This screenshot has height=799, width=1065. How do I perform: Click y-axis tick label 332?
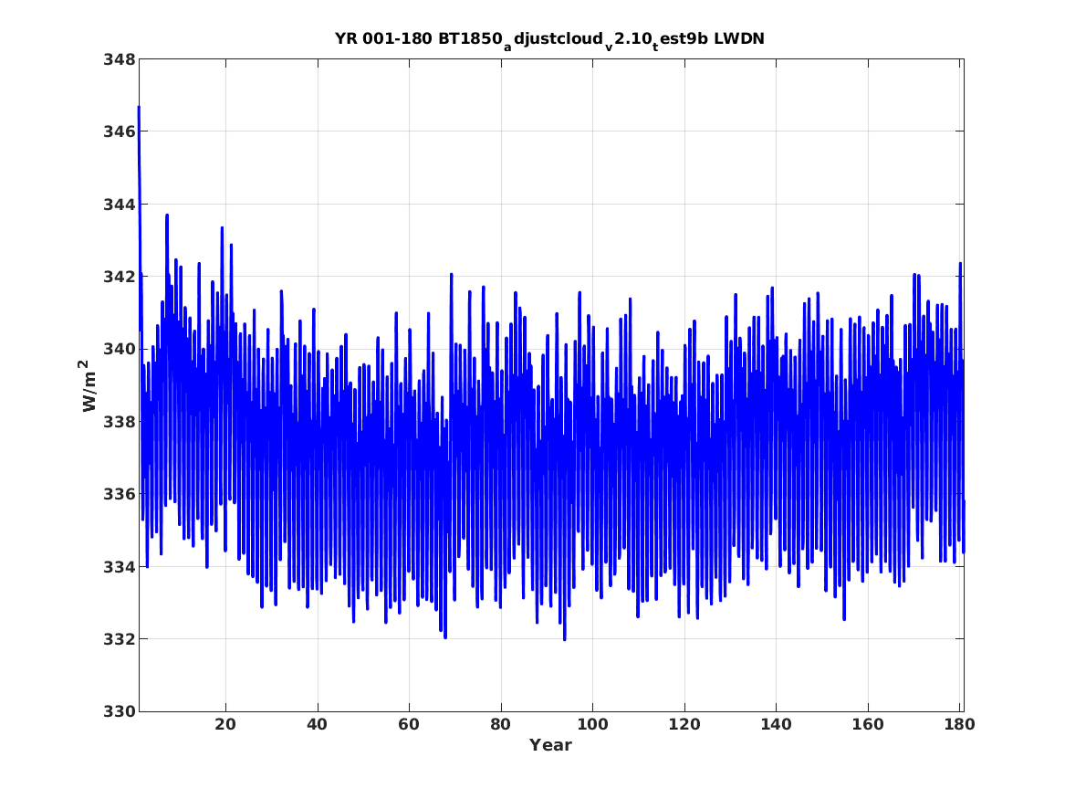coord(119,639)
